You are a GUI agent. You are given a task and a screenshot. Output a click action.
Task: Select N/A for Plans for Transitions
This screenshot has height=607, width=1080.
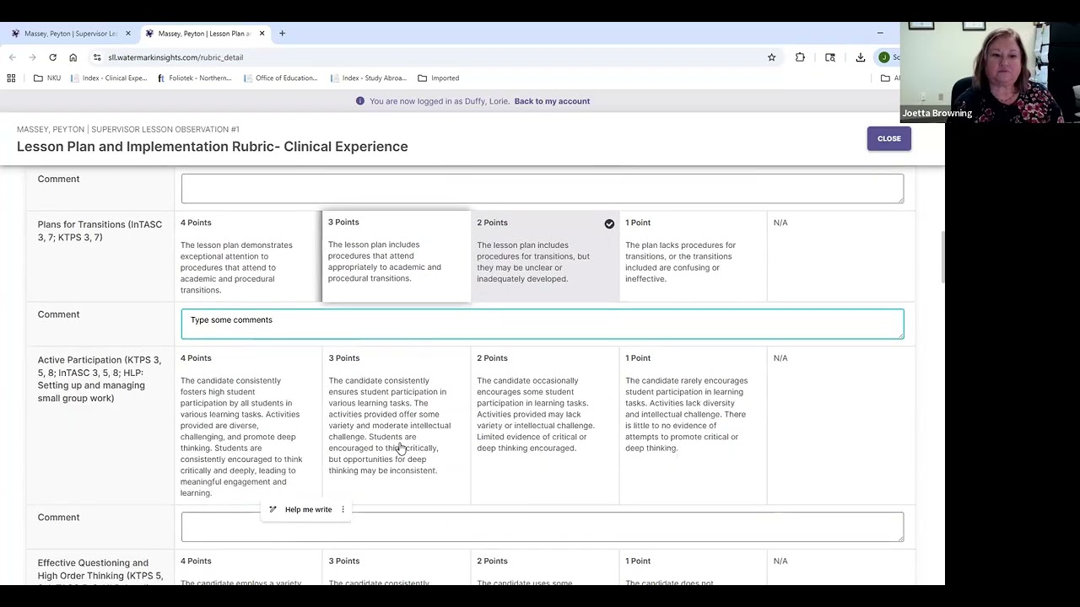click(841, 256)
